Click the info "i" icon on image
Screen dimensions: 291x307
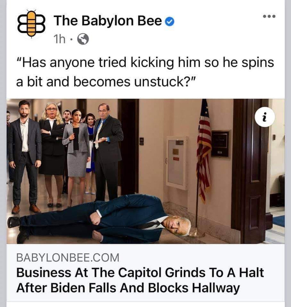265,117
